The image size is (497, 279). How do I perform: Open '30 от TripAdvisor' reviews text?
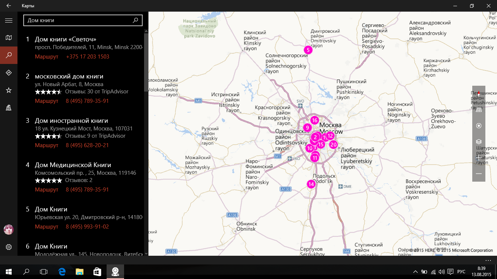pos(97,92)
